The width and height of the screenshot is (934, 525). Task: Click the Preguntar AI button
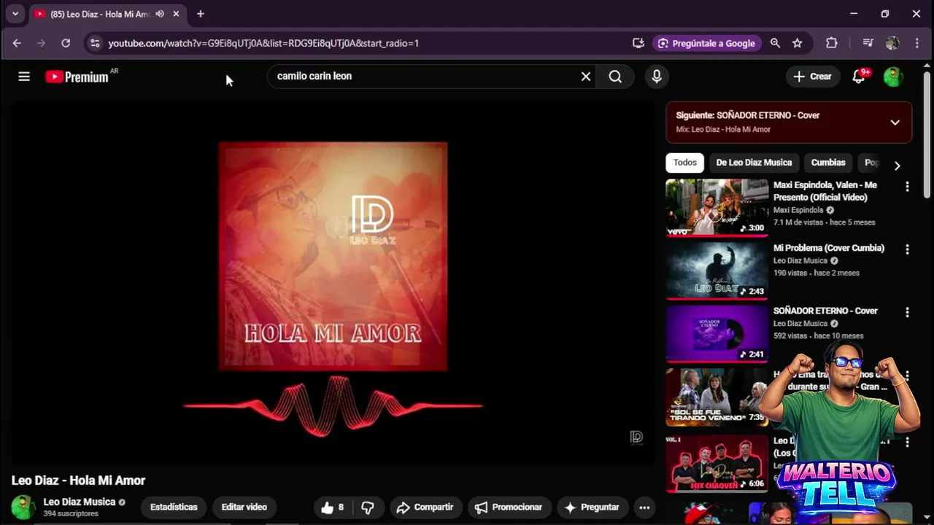[592, 507]
